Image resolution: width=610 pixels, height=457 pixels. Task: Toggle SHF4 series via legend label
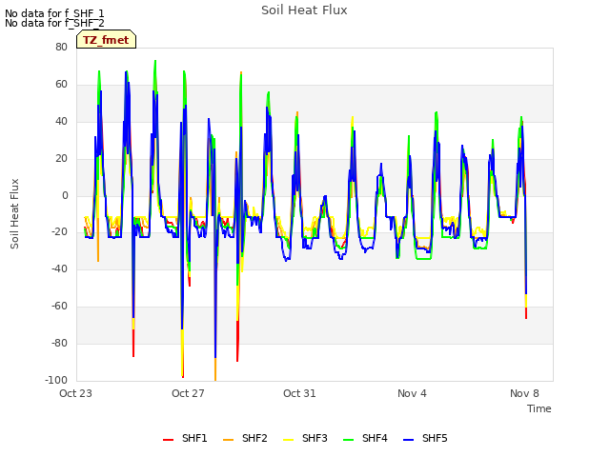pyautogui.click(x=375, y=438)
